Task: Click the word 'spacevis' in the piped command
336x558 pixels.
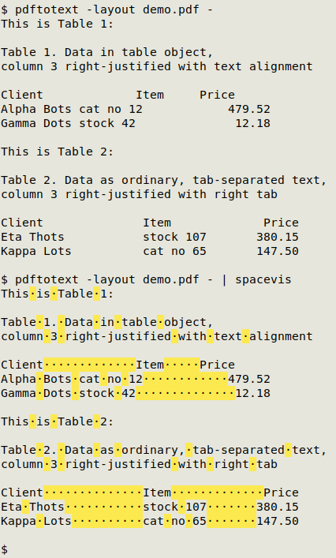Action: 263,279
